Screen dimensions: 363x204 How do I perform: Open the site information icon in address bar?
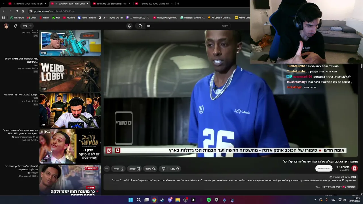(x=31, y=11)
